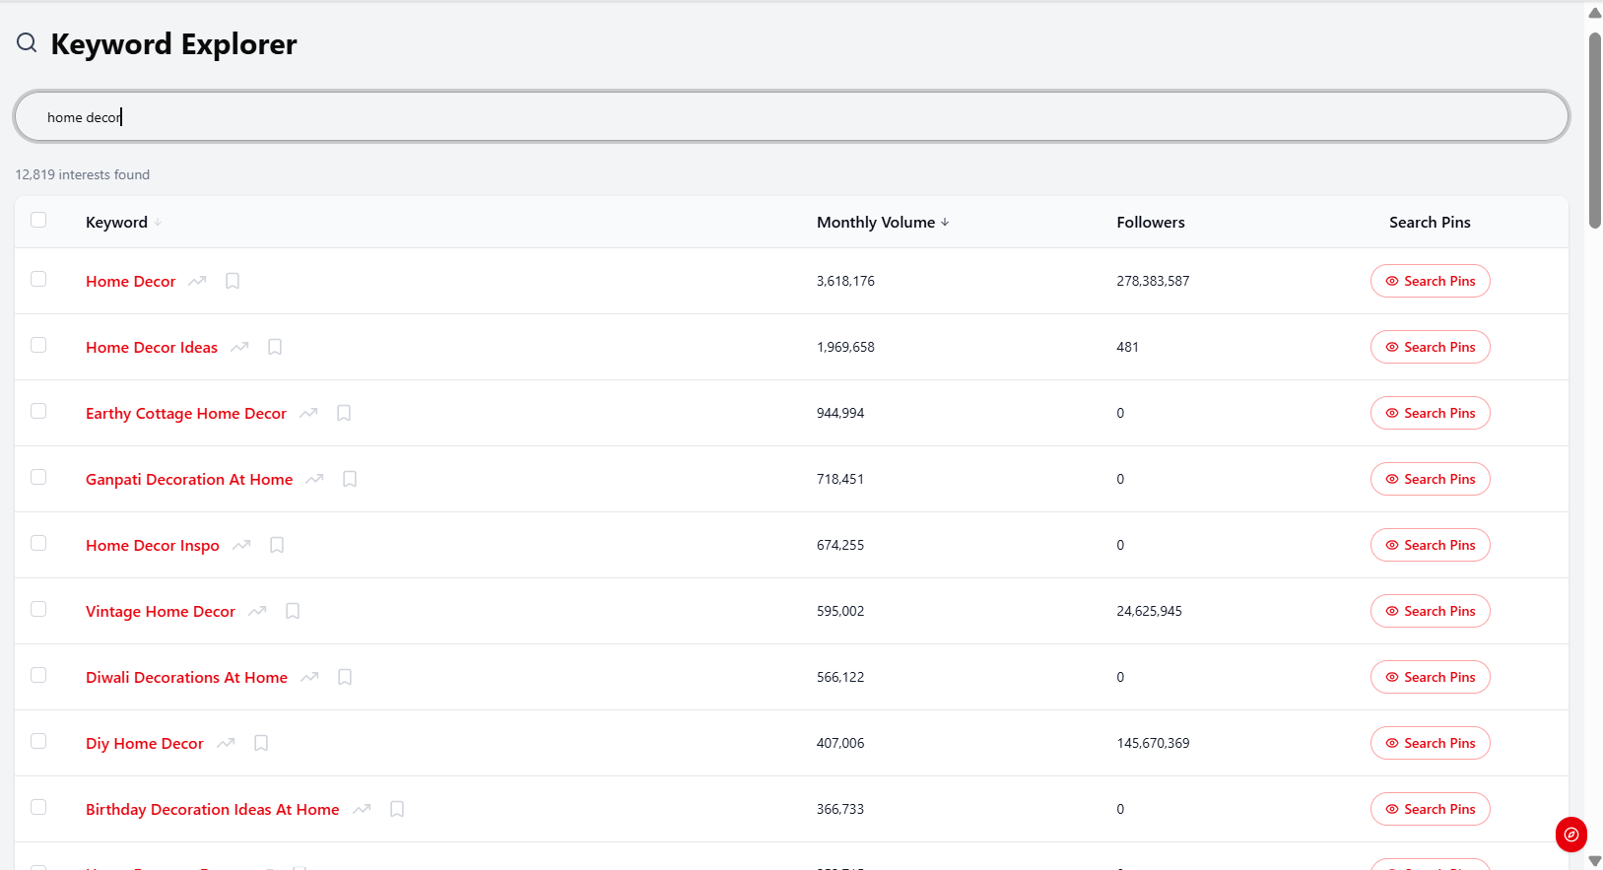1603x870 pixels.
Task: Select the Vintage Home Decor checkbox
Action: point(38,609)
